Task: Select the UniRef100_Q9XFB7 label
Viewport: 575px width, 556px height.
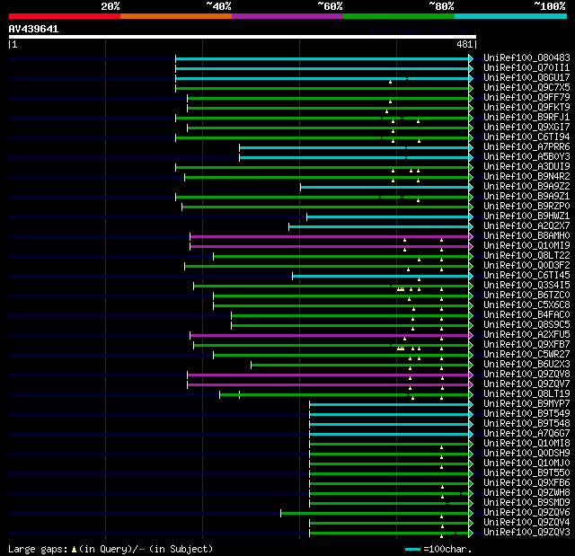Action: pyautogui.click(x=526, y=345)
